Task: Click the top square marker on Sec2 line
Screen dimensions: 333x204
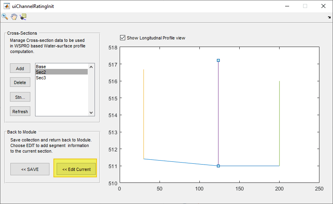Action: tap(218, 61)
